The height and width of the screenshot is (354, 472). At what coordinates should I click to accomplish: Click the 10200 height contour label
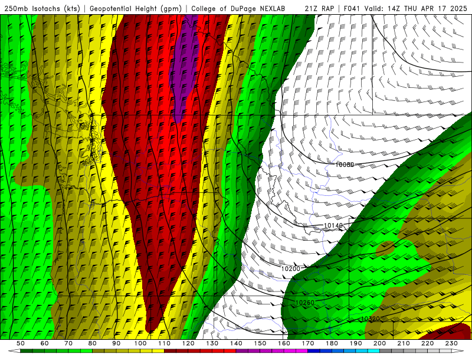[290, 268]
